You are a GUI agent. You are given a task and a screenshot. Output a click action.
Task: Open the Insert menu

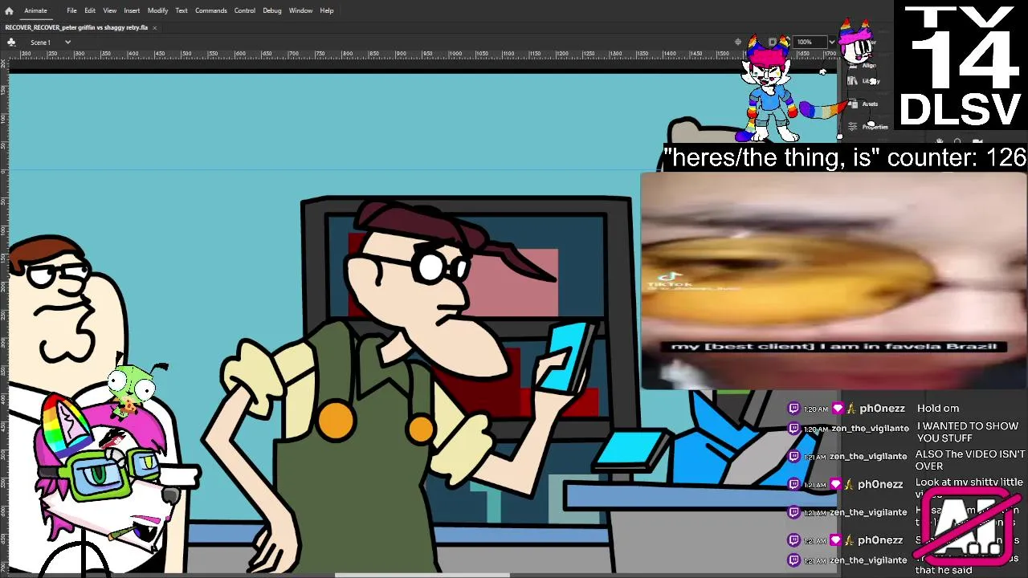132,10
